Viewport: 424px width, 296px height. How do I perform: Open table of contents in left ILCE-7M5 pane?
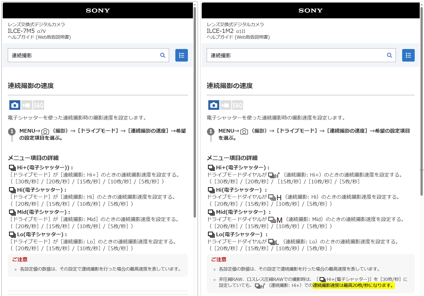(181, 55)
